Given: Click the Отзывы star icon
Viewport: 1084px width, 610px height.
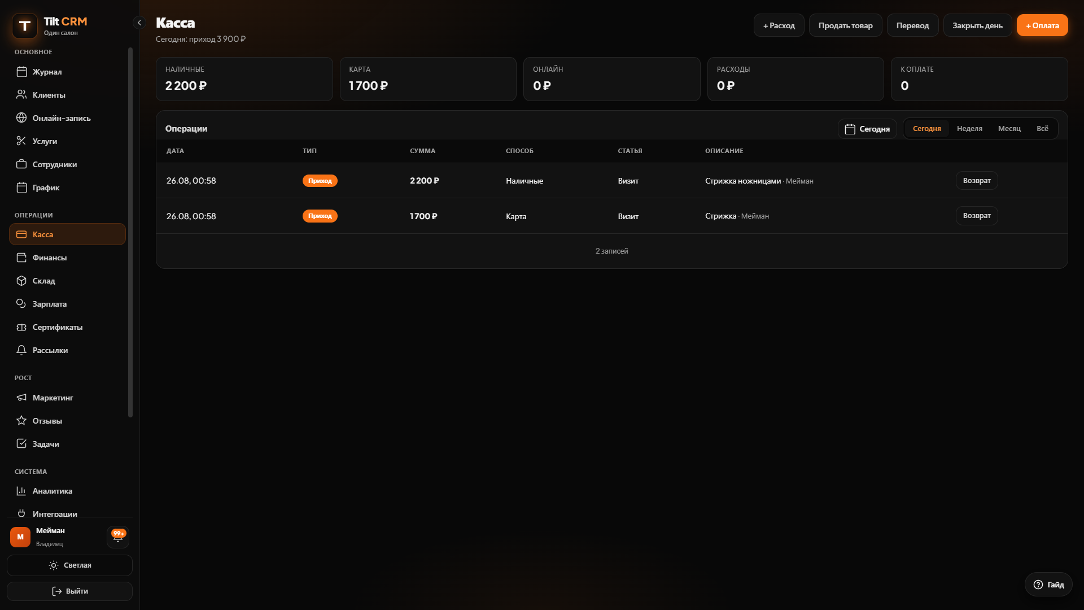Looking at the screenshot, I should (21, 421).
